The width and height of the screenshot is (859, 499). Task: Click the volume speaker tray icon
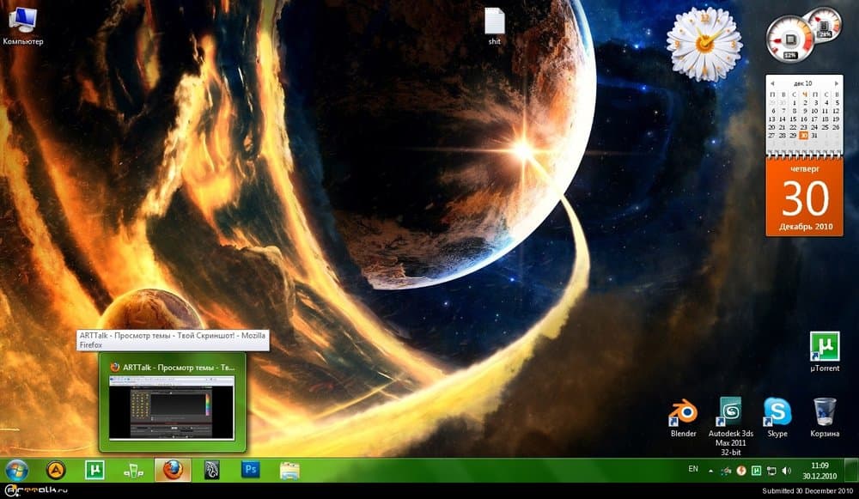(786, 471)
